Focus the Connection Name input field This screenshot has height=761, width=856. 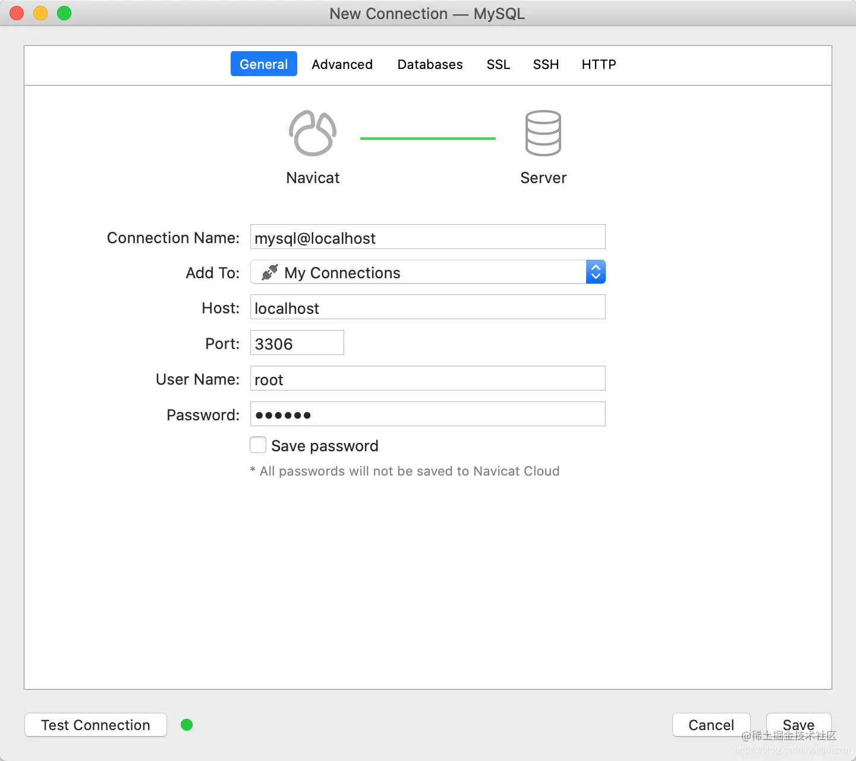click(x=428, y=237)
